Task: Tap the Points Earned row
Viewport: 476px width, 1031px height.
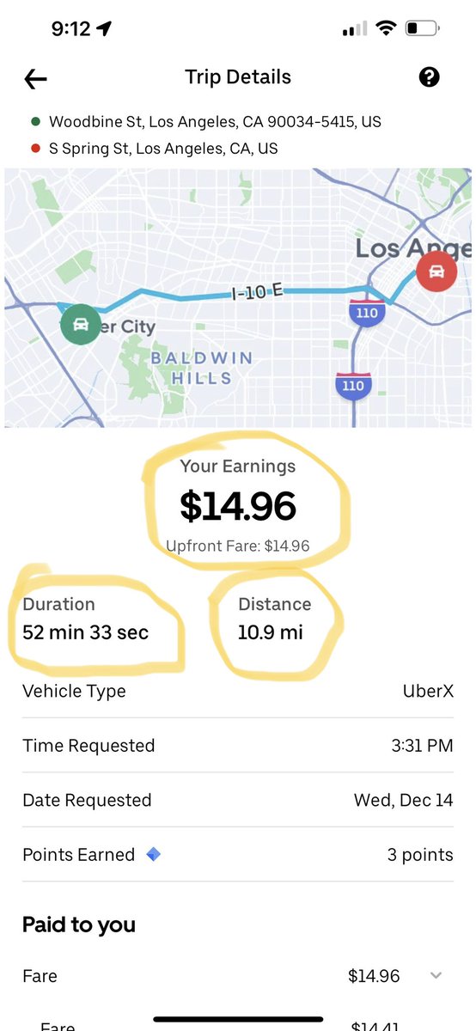Action: click(238, 855)
